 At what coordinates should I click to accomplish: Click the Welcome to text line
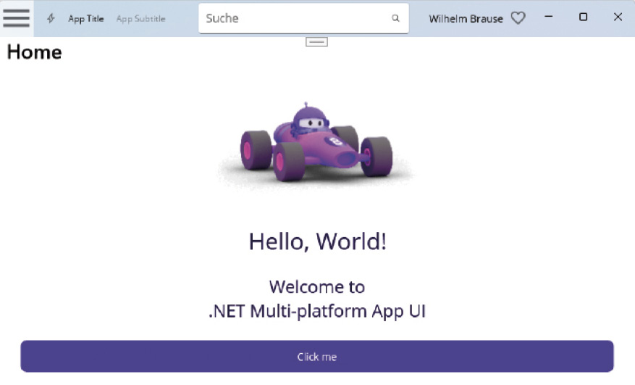pyautogui.click(x=316, y=287)
